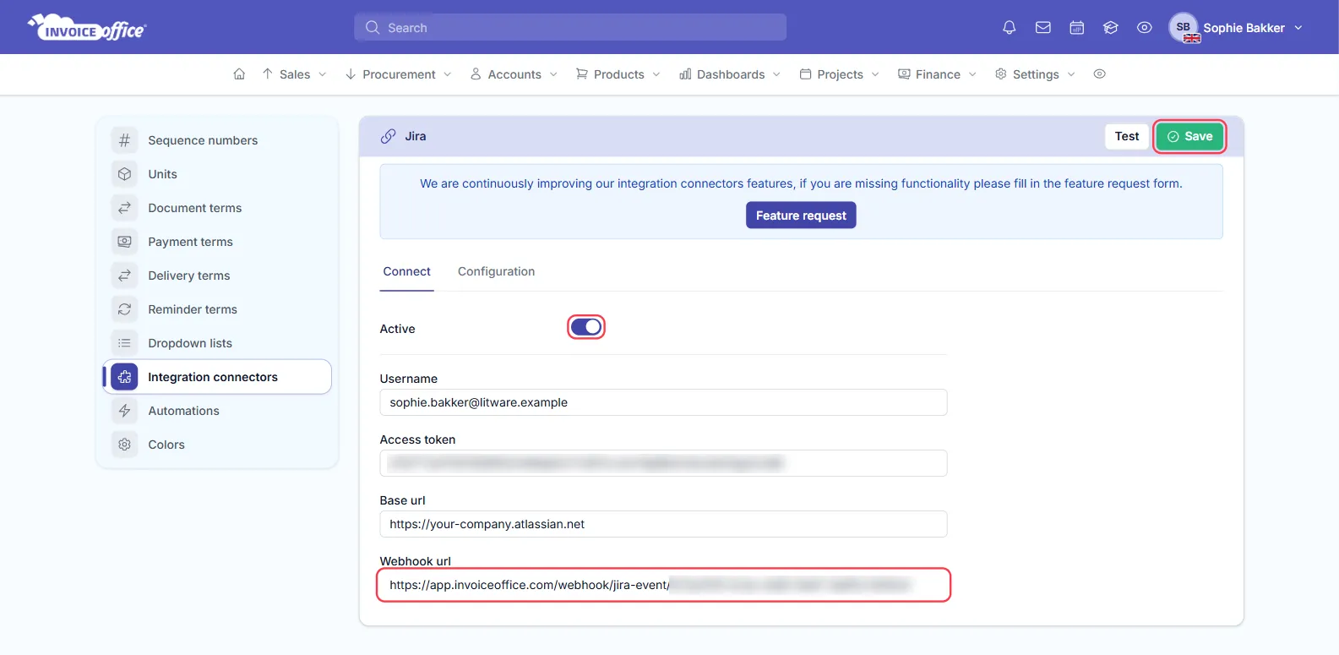Open the Finance dropdown menu

click(937, 74)
